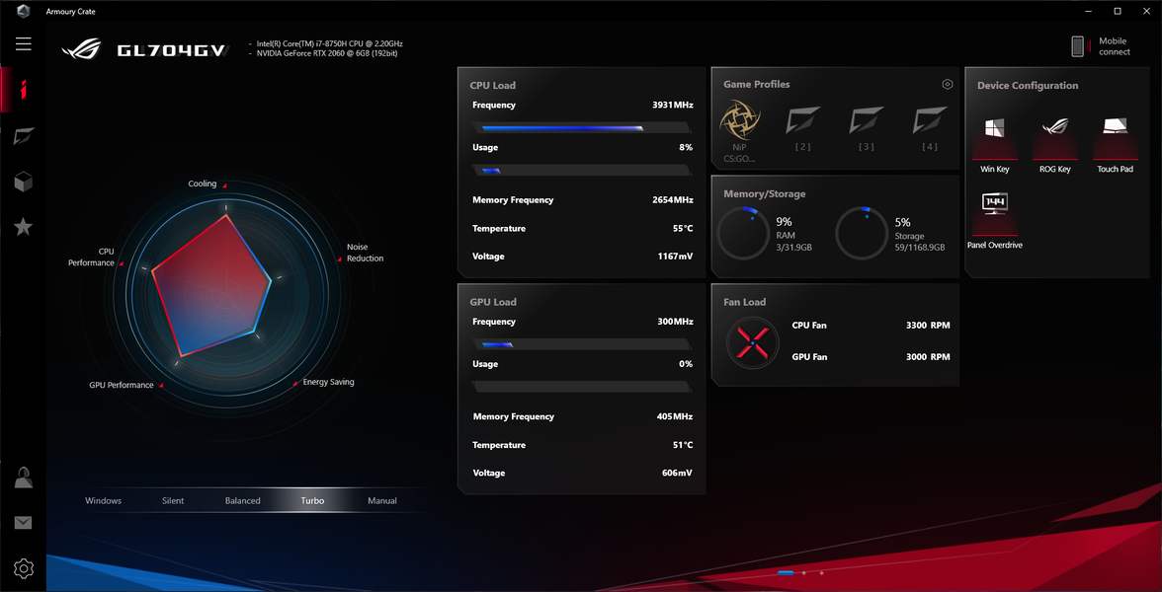Click the GPU Fan 3000 RPM value

click(x=928, y=357)
